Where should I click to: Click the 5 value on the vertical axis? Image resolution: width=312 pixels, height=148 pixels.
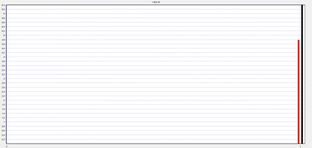tap(4, 35)
